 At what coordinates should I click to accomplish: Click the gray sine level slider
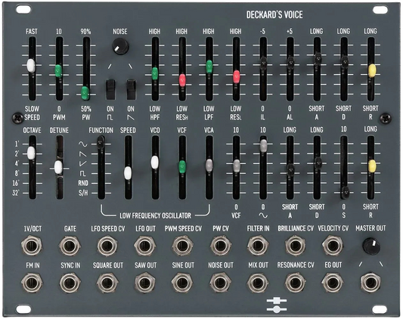[263, 145]
